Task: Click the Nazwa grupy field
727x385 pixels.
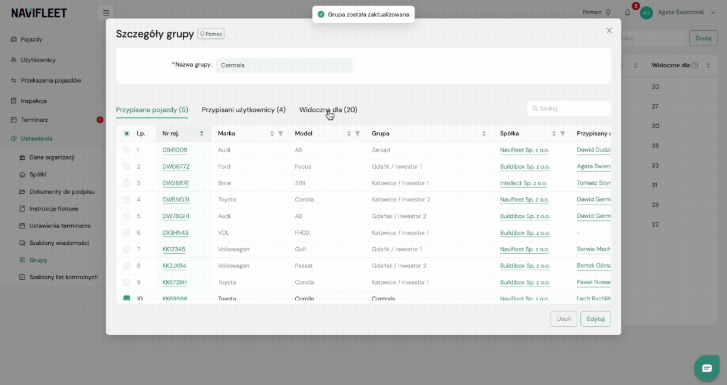Action: point(285,65)
